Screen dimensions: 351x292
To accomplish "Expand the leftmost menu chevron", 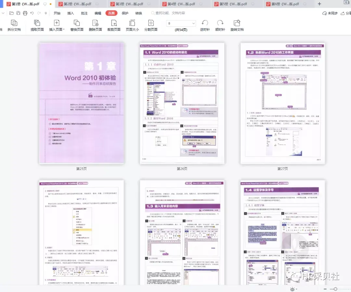I will point(3,13).
